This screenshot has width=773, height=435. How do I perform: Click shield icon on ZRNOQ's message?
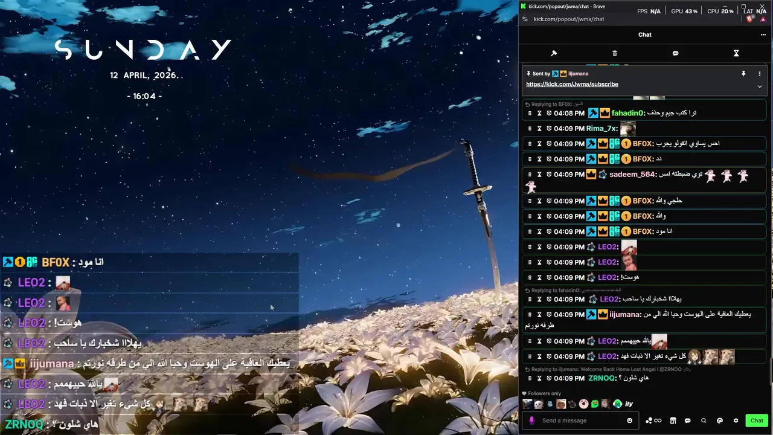549,378
